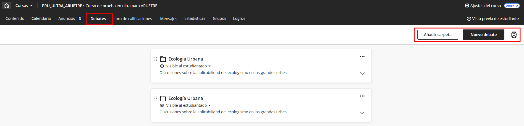Viewport: 524px width, 126px height.
Task: Grab drag handle of first Ecología Urbana folder
Action: tap(156, 59)
